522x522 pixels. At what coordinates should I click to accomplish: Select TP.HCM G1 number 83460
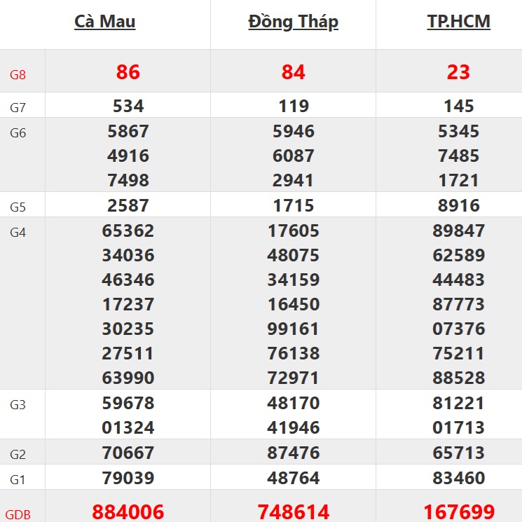(458, 479)
